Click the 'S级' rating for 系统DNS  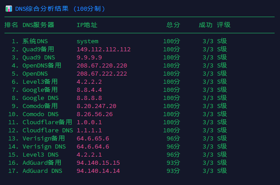[222, 41]
